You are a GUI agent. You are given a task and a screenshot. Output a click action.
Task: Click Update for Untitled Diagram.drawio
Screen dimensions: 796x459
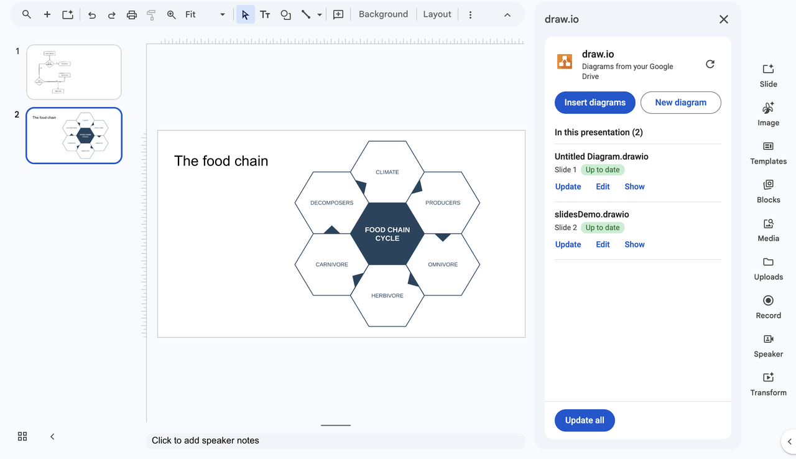click(568, 187)
